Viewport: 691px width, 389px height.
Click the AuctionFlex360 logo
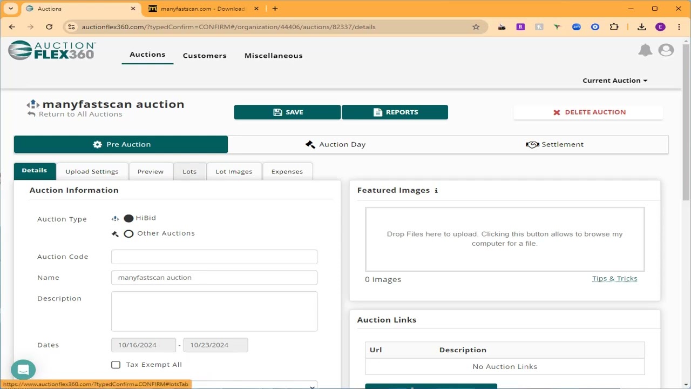click(52, 50)
